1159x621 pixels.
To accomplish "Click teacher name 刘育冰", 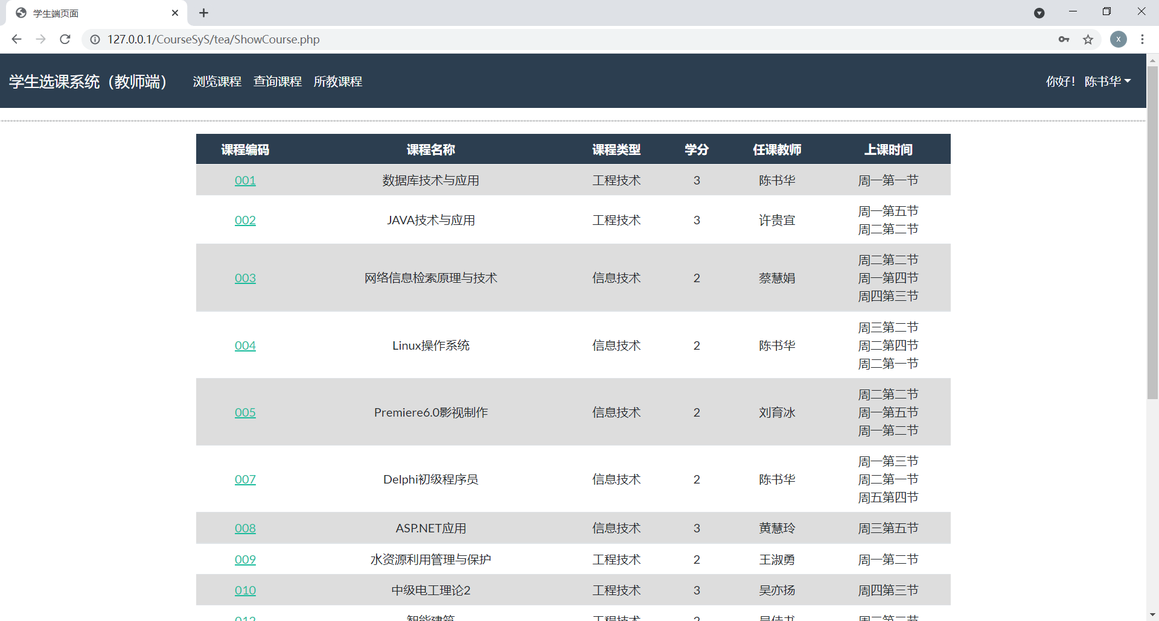I will [777, 412].
